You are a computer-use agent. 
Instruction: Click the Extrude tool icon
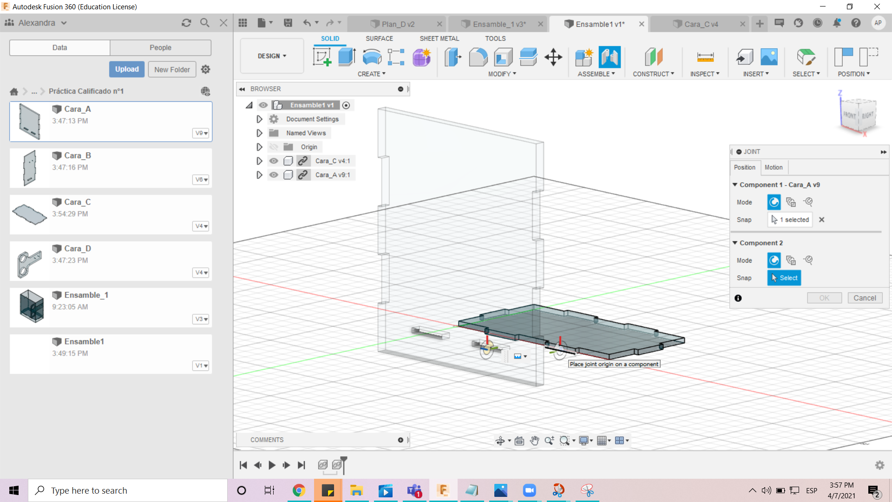(347, 57)
